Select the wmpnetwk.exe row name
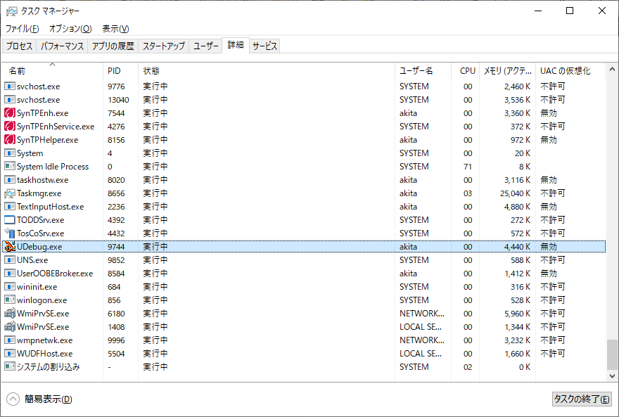The height and width of the screenshot is (417, 619). coord(44,340)
